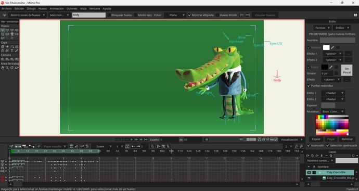
Task: Open the Archivo menu
Action: [7, 8]
